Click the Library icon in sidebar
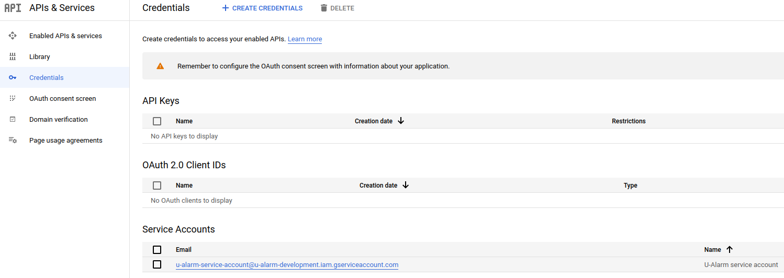Viewport: 784px width, 278px height. pyautogui.click(x=13, y=56)
